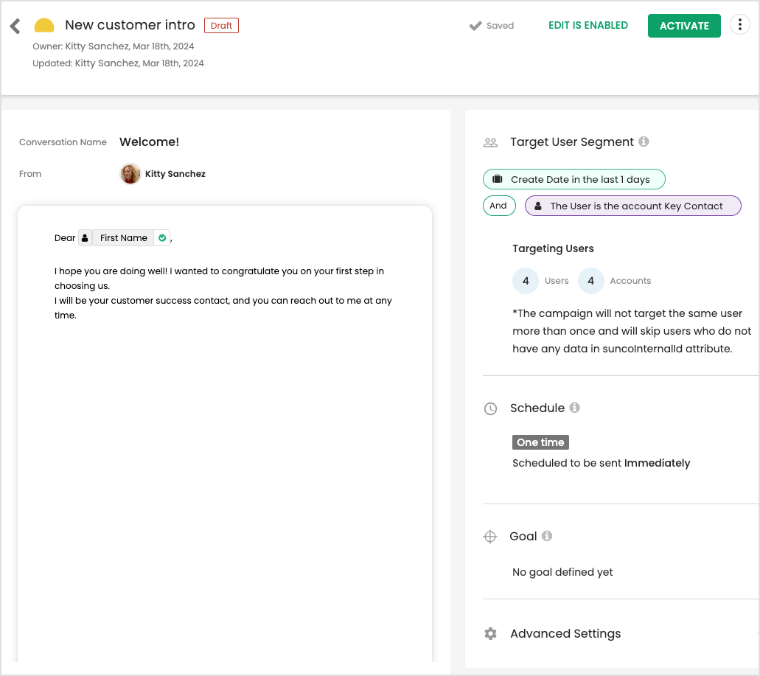The width and height of the screenshot is (760, 676).
Task: Click the person icon in Key Contact filter
Action: 538,206
